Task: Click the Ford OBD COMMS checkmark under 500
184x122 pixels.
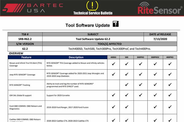Action: pos(127,107)
